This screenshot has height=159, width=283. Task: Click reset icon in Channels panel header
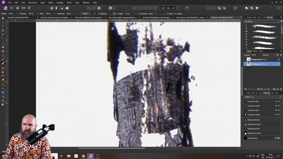[x=280, y=97]
